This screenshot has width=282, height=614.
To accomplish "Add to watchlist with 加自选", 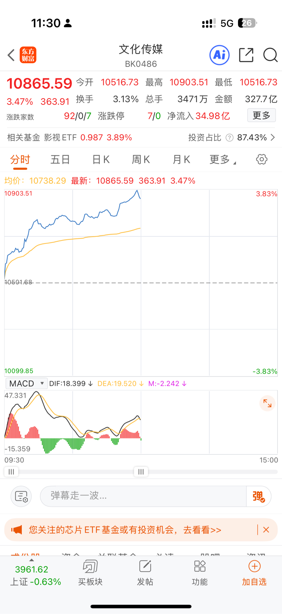I will coord(254,573).
